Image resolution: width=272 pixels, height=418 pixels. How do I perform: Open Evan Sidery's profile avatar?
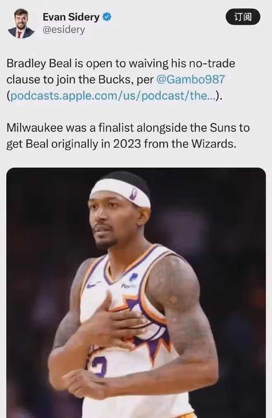(21, 23)
